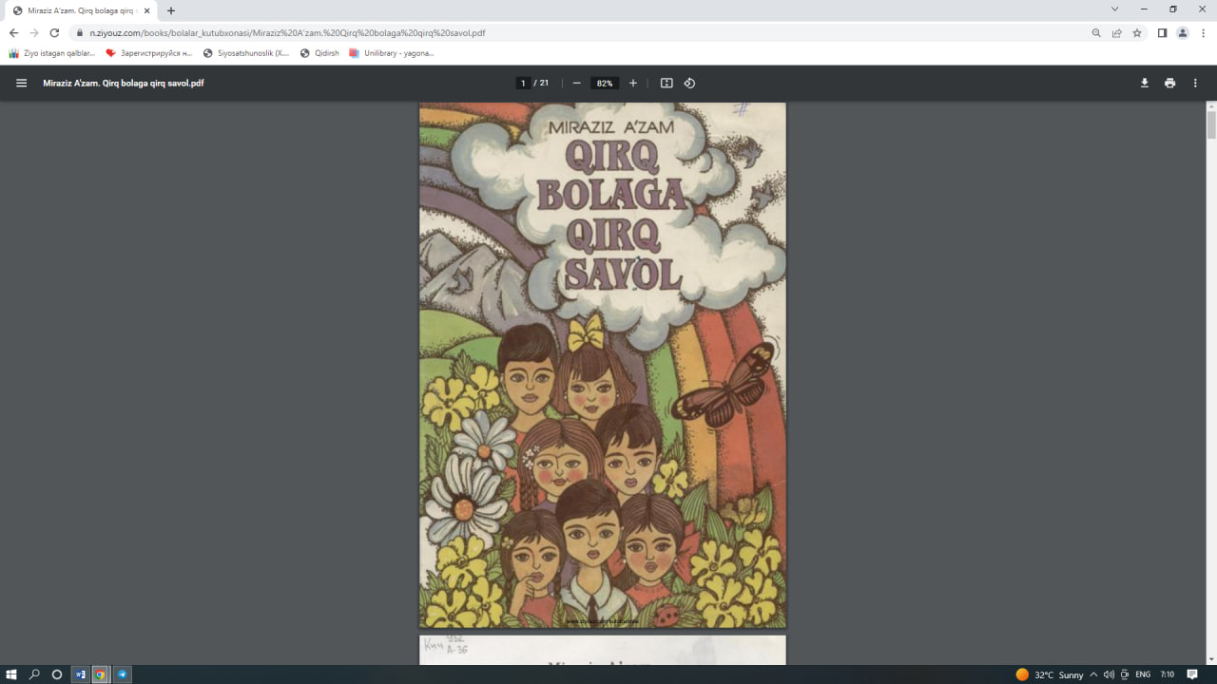The width and height of the screenshot is (1217, 684).
Task: Switch to the Miraziz A'zam tab
Action: point(81,10)
